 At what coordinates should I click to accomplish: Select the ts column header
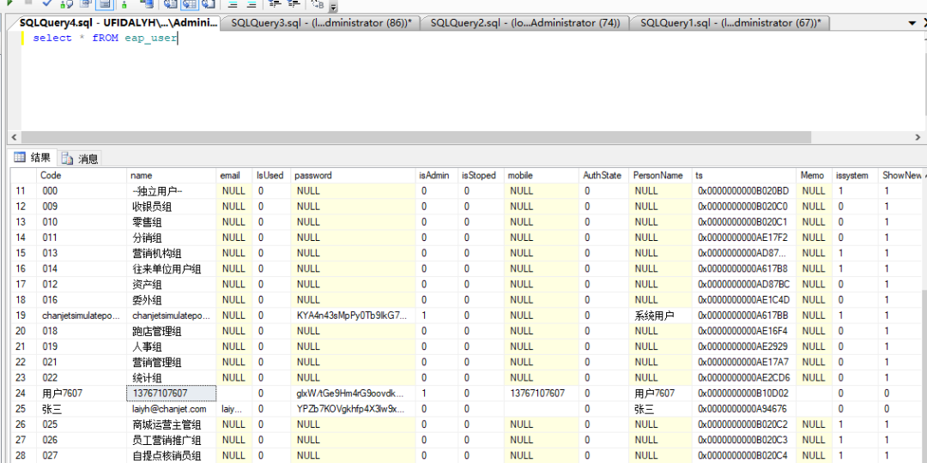pos(744,176)
